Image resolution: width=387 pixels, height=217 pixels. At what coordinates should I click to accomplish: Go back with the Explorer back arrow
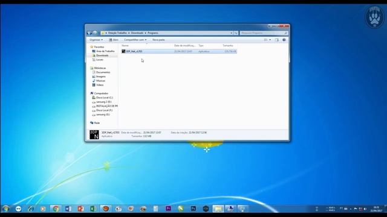(x=89, y=33)
